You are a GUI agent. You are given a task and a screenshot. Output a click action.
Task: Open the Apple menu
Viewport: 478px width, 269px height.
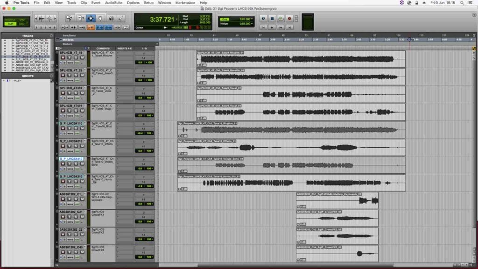pos(7,3)
